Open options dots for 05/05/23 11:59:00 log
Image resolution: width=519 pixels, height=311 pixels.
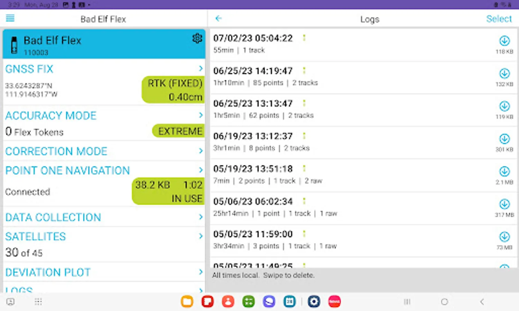(304, 234)
